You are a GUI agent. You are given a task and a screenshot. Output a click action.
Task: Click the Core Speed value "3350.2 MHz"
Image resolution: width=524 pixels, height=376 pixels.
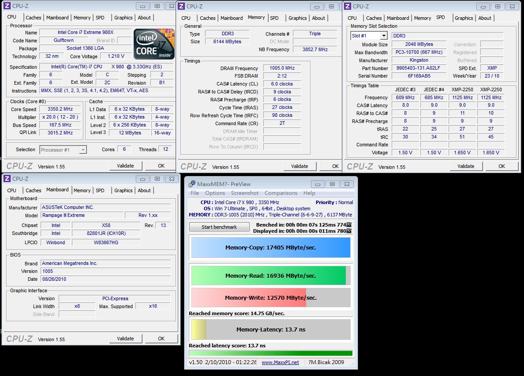[60, 109]
